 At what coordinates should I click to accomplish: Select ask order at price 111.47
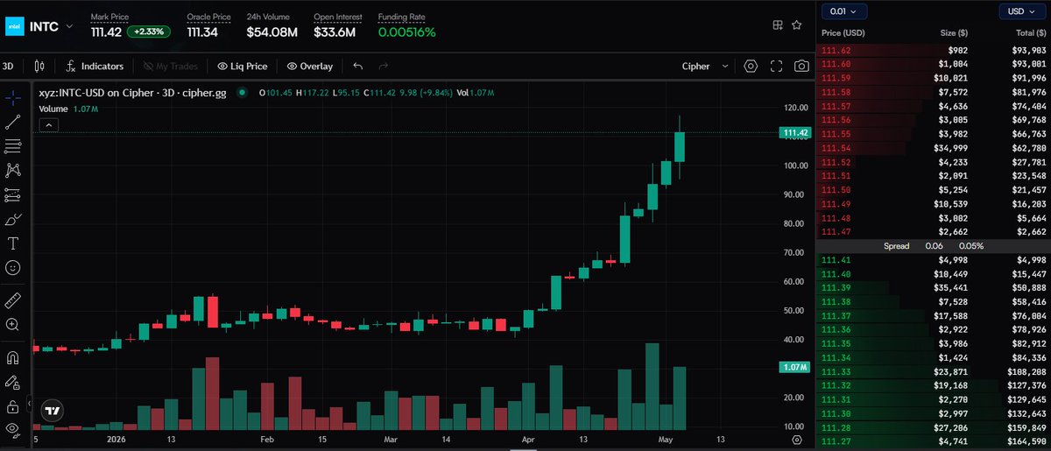click(934, 231)
